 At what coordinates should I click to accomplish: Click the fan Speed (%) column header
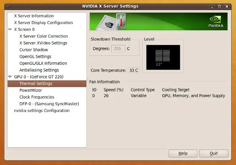pos(113,90)
